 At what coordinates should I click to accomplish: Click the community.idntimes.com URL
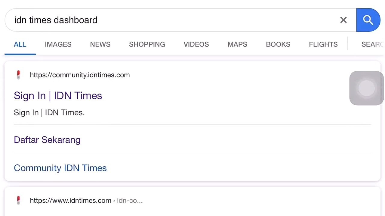coord(80,75)
